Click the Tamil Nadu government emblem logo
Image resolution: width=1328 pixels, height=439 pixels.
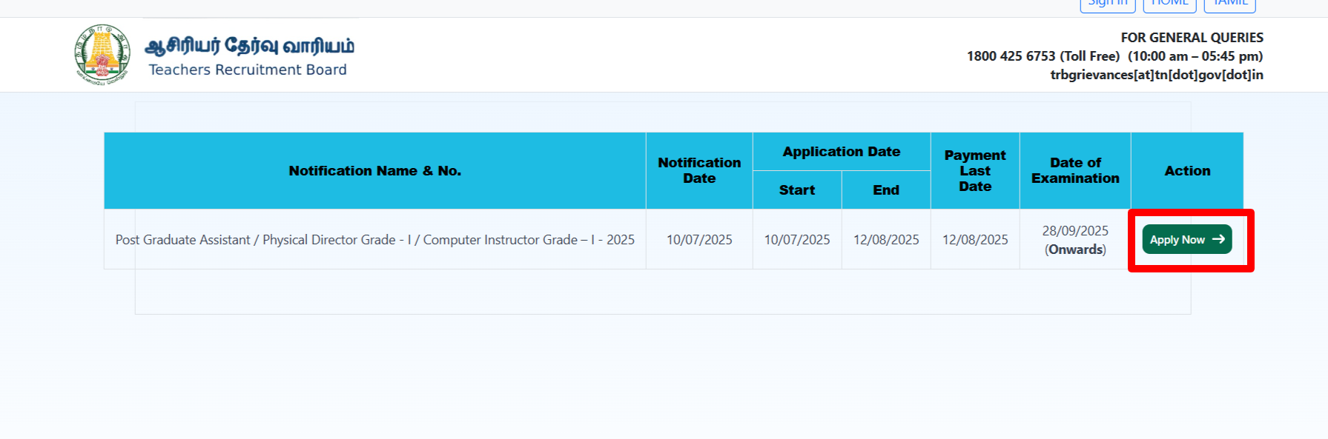pos(102,54)
